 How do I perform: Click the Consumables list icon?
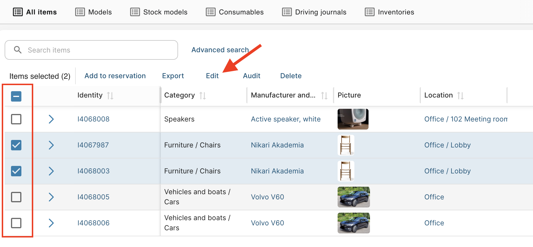(x=211, y=12)
